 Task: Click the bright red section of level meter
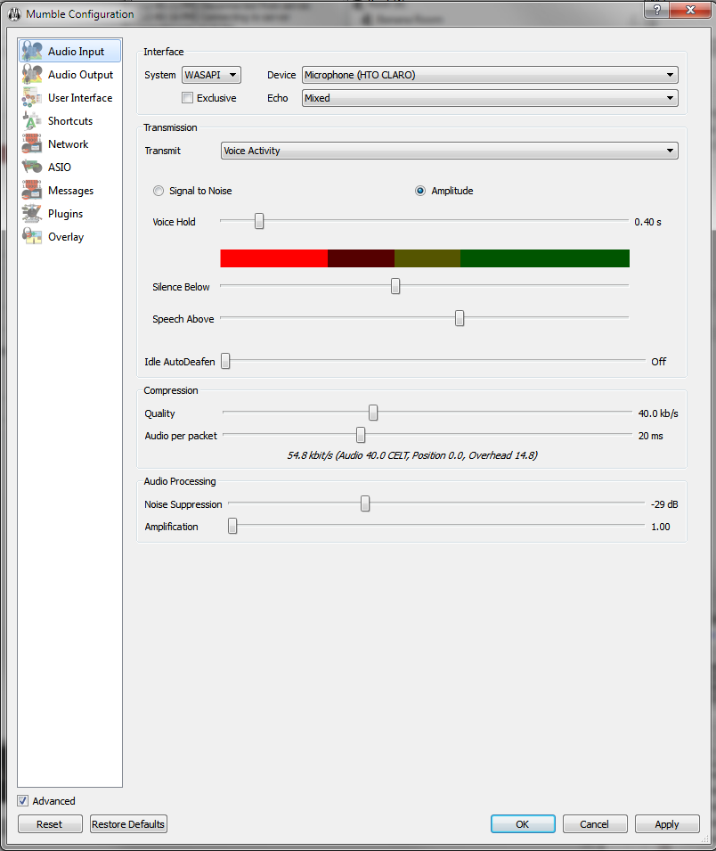tap(274, 258)
